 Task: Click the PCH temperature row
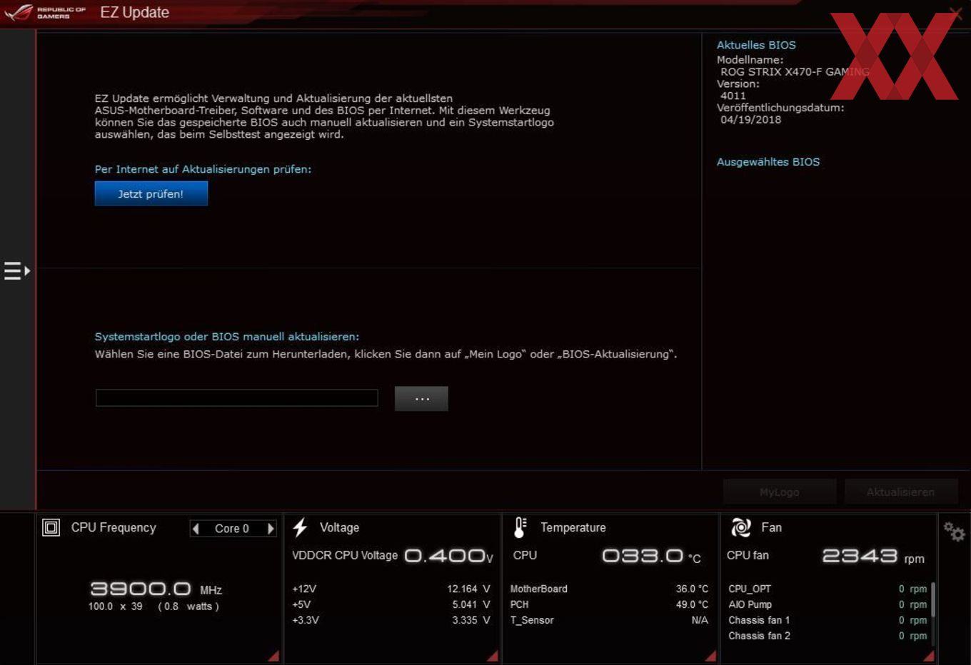coord(609,604)
